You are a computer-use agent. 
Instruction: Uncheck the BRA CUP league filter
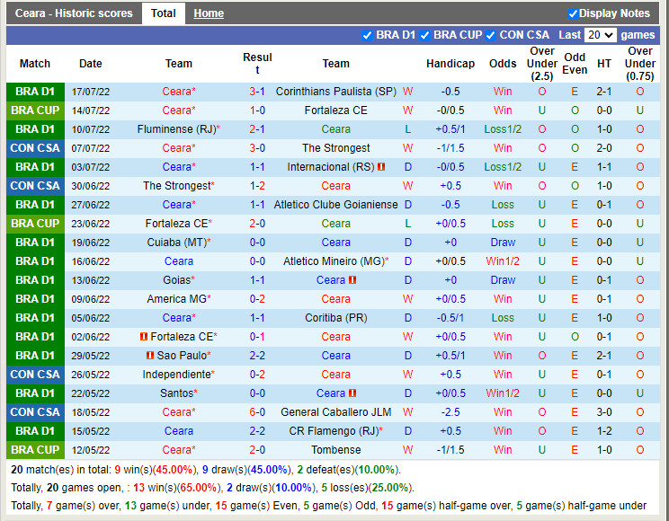point(424,35)
